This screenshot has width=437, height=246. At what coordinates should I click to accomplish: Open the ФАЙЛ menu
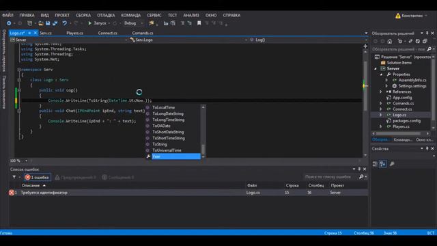tap(8, 15)
